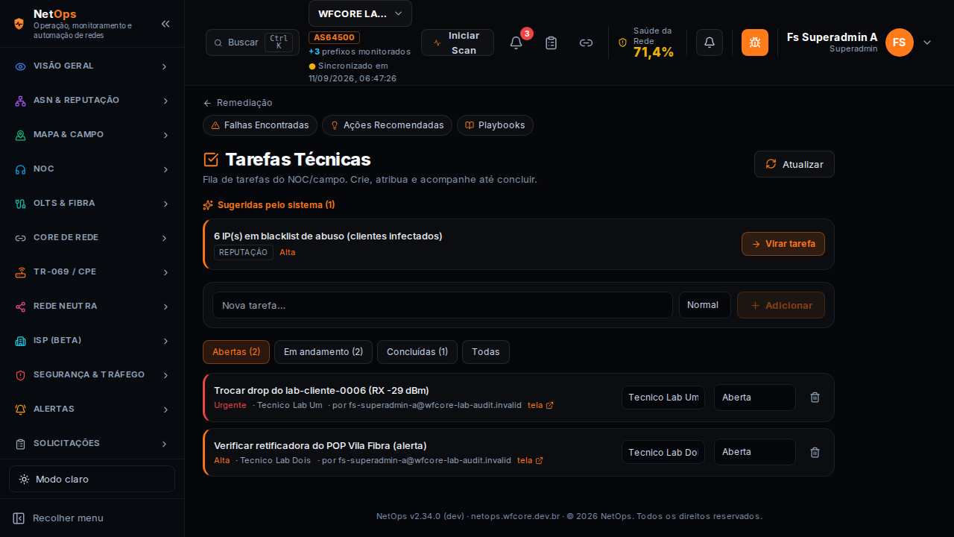Change assignee Tecnico Lab Um dropdown
The image size is (954, 537).
[663, 398]
